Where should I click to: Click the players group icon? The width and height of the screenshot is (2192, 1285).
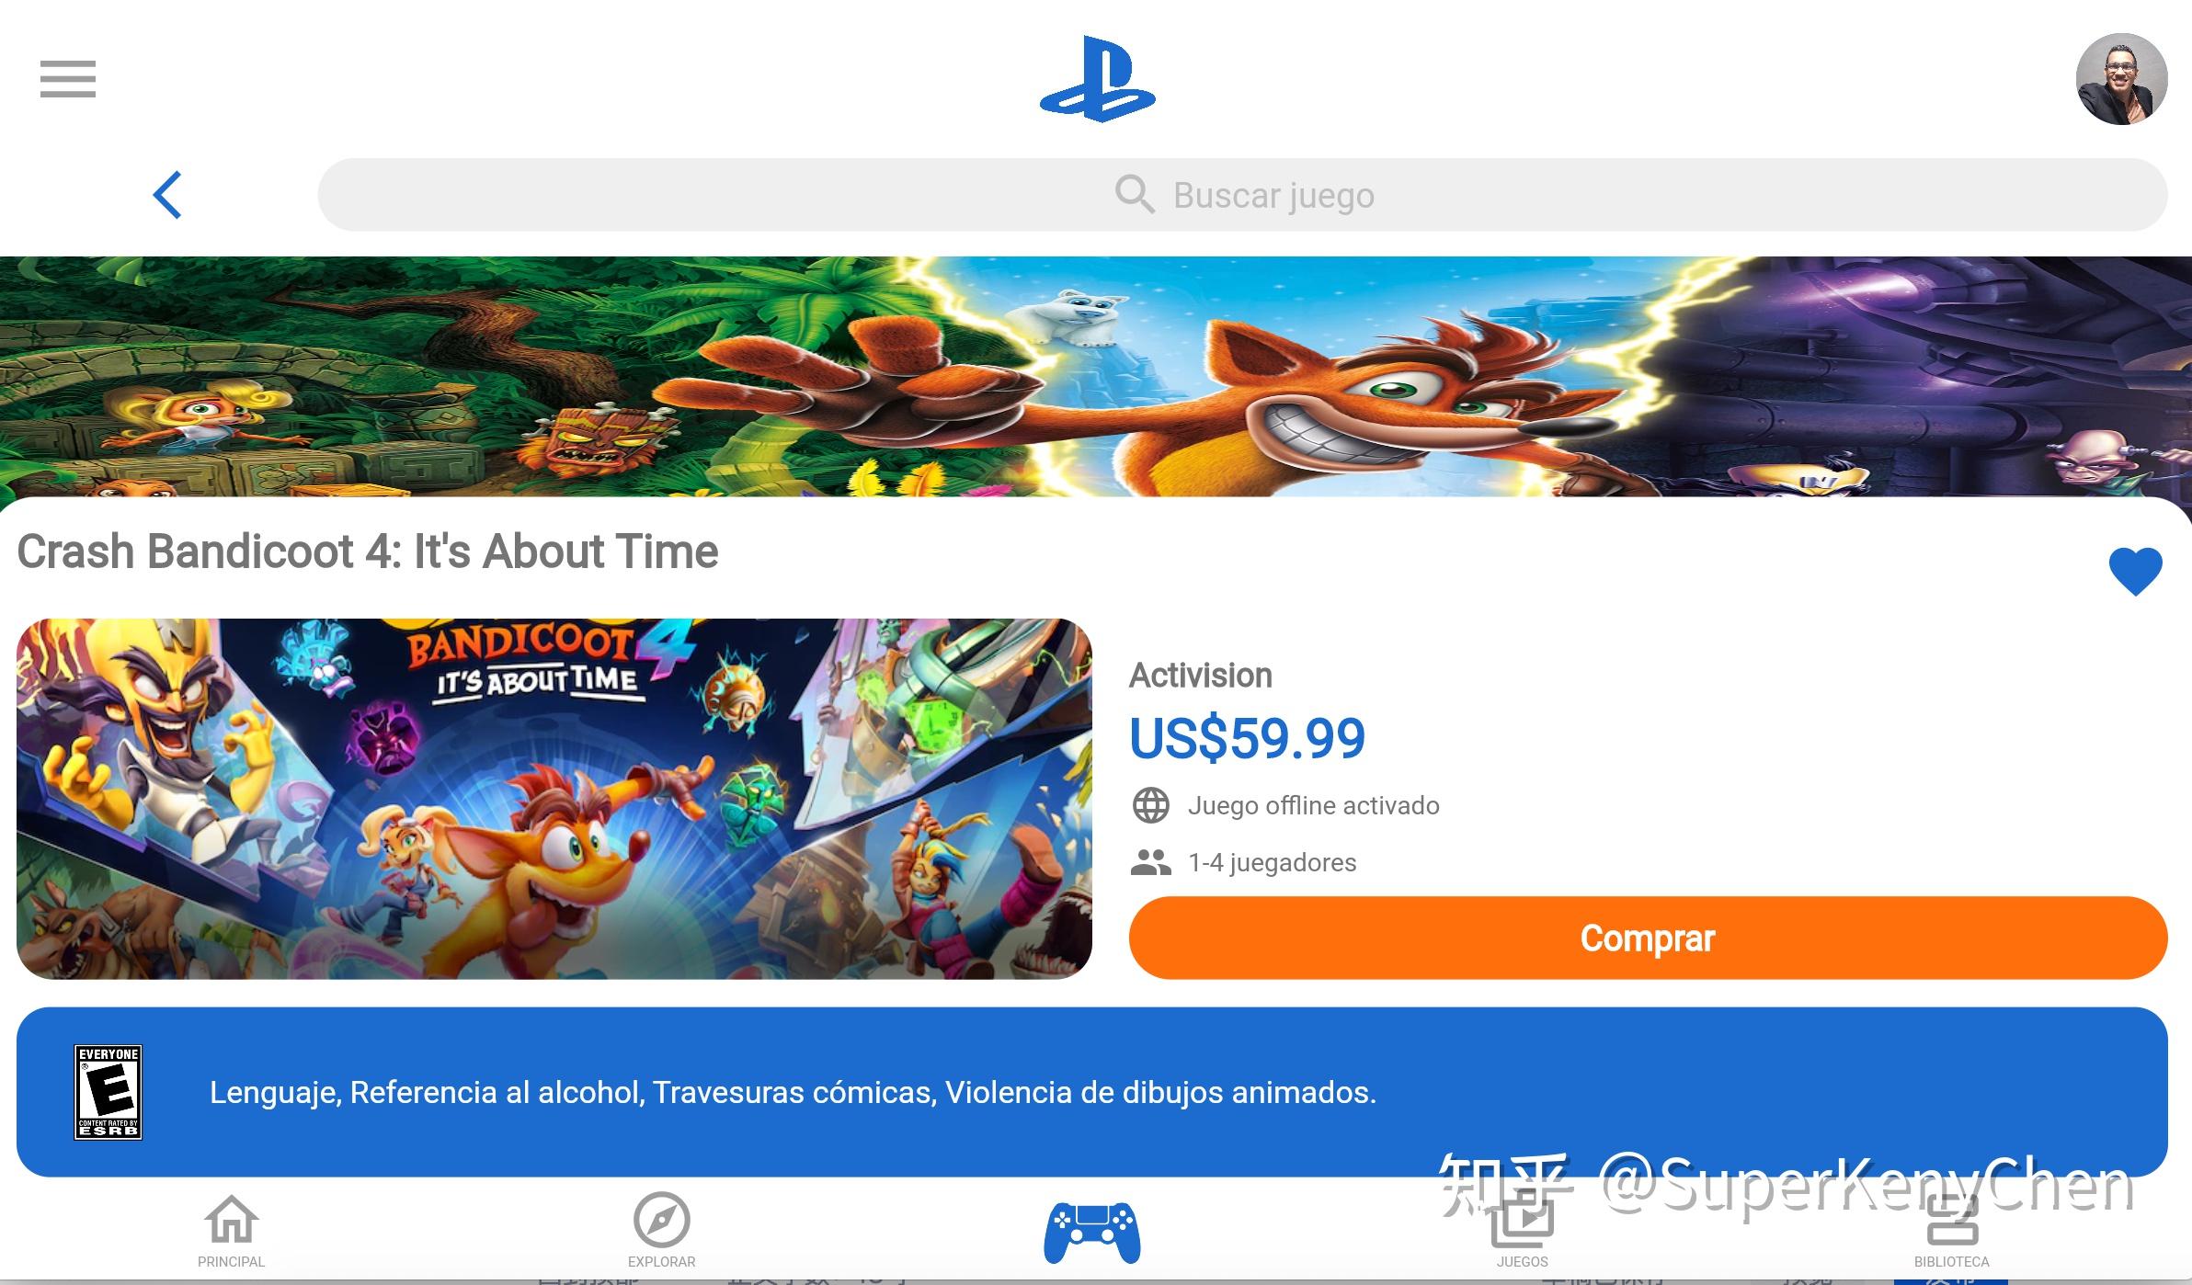(x=1150, y=862)
